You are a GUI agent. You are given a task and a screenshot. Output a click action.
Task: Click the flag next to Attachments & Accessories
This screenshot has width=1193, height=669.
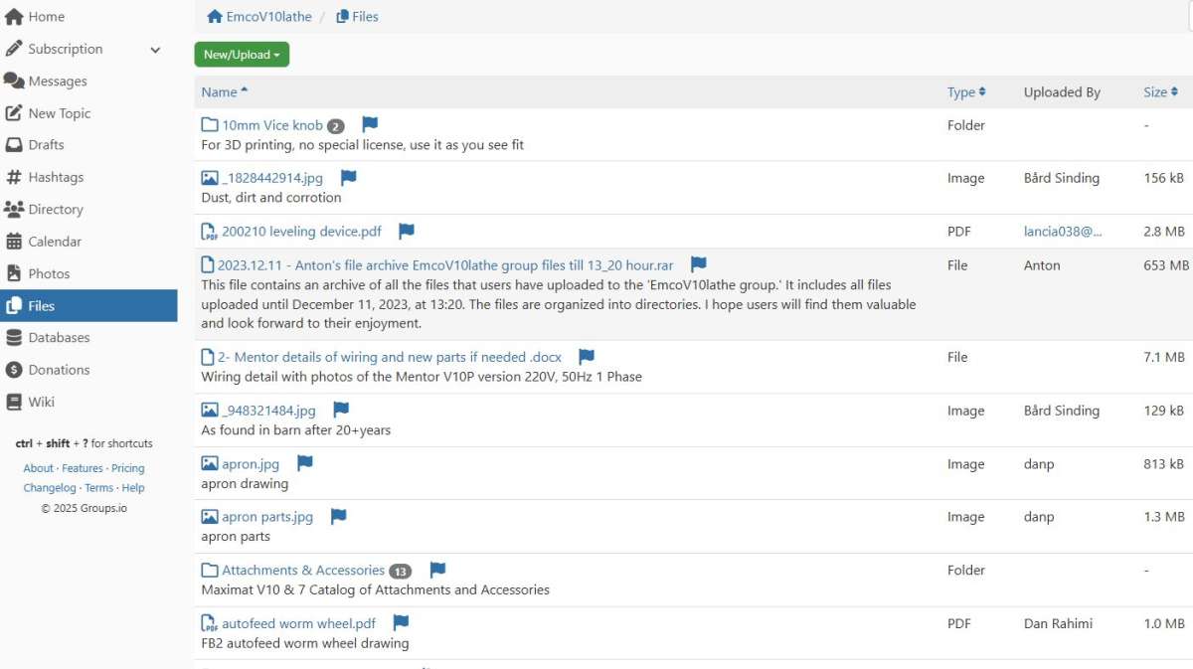coord(437,570)
